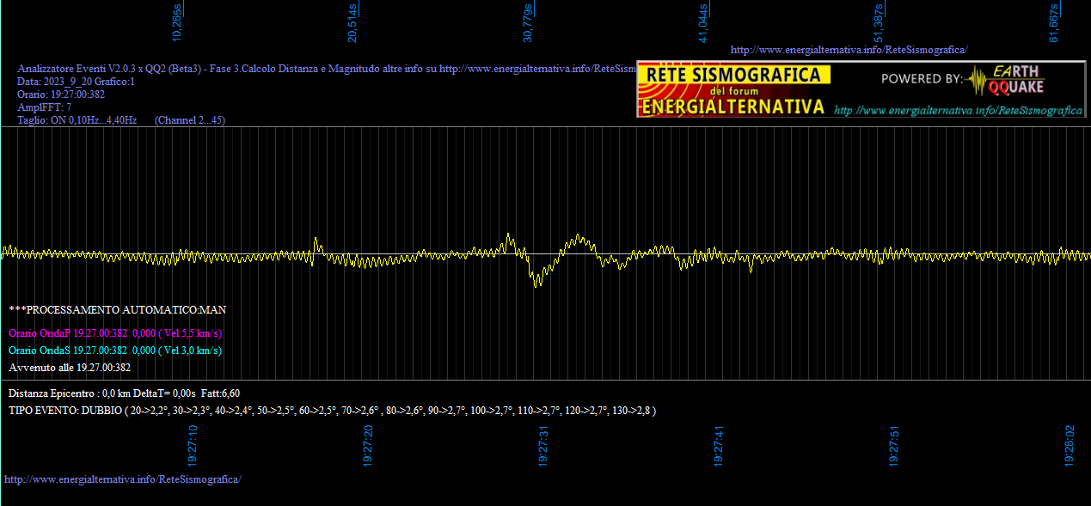Click the 61,667s top time marker

tap(1054, 22)
